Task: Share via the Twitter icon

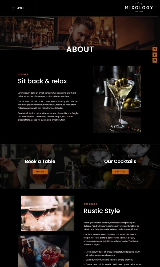Action: pos(155,55)
